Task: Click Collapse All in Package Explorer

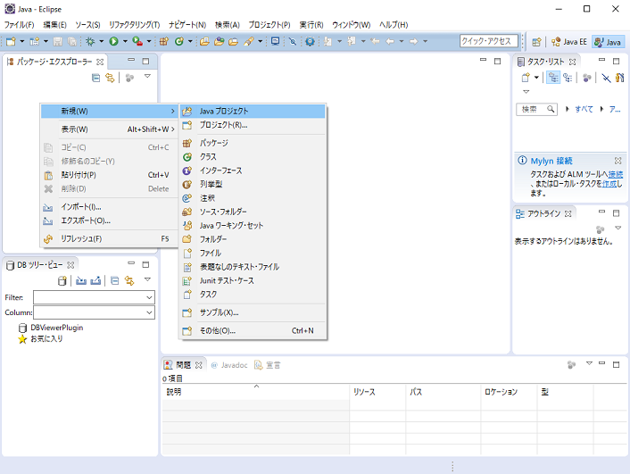Action: [x=95, y=78]
